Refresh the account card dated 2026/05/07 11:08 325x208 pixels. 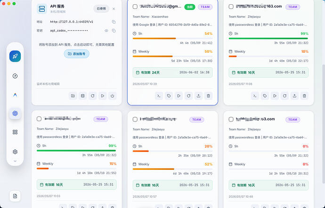coord(284,96)
